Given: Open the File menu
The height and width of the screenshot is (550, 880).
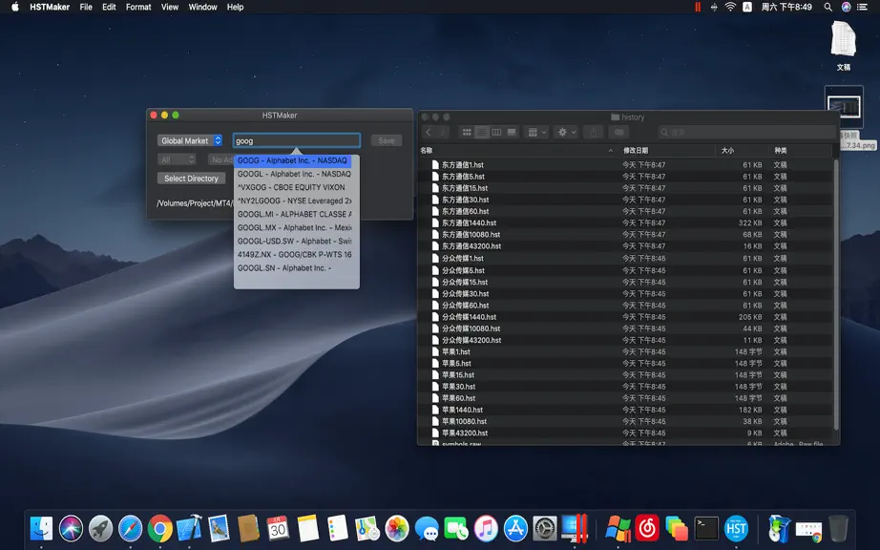Looking at the screenshot, I should [x=86, y=7].
